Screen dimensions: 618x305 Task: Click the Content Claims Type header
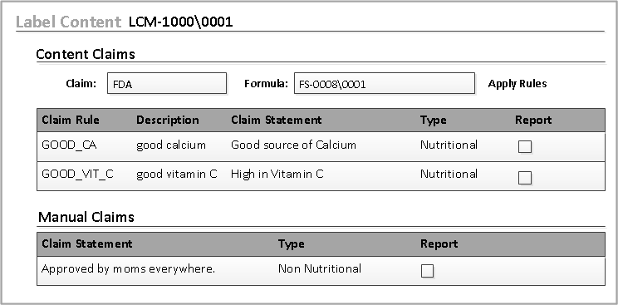(433, 121)
